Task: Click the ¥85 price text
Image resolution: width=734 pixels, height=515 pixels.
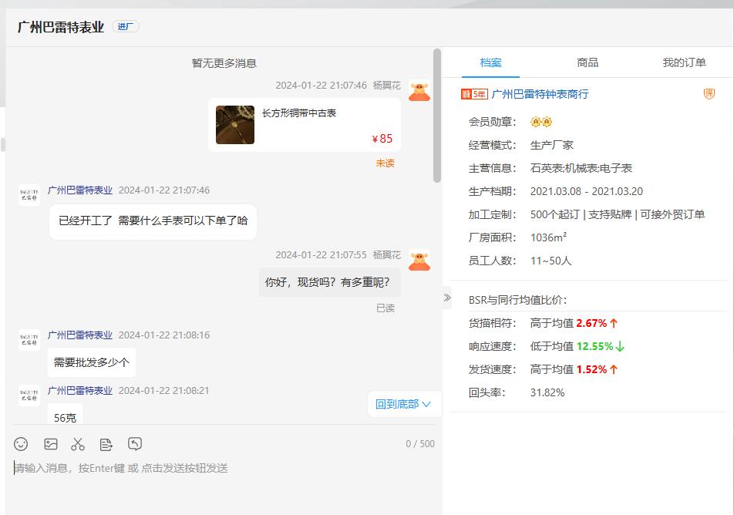Action: point(382,139)
